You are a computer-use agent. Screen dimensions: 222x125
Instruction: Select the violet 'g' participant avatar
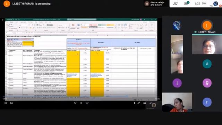(207, 83)
